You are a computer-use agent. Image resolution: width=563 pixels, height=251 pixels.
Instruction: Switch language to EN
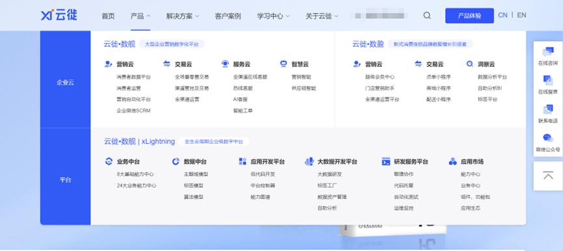(x=522, y=15)
